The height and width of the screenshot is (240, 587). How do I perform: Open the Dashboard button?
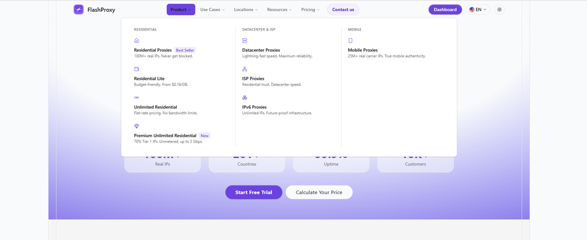(445, 10)
